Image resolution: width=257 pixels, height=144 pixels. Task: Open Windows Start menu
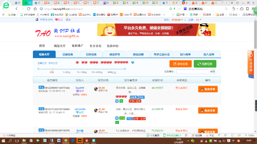coord(3,141)
